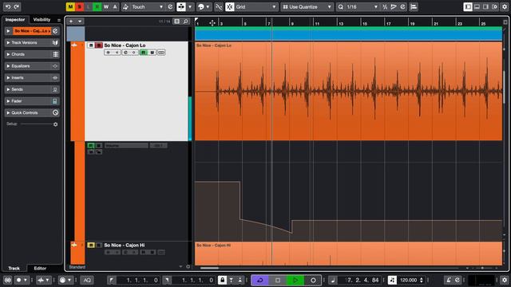Open the toolbar setup gear icon
511x287 pixels.
(505, 7)
